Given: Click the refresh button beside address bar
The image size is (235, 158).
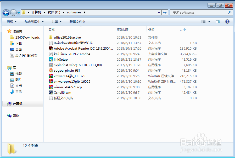Looking at the screenshot, I should [165, 13].
